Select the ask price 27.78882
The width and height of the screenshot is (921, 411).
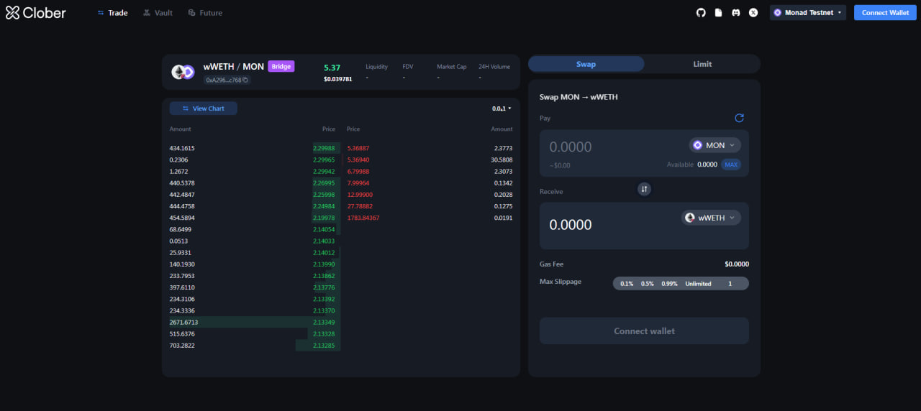[360, 206]
